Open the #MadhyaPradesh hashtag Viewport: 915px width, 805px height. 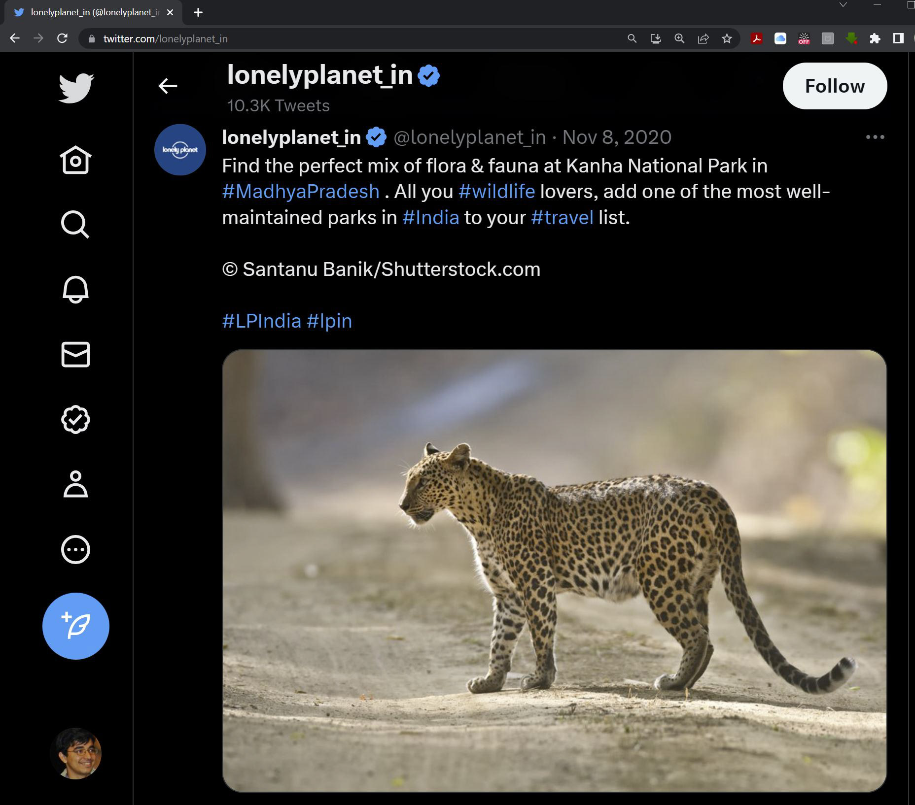pos(301,191)
